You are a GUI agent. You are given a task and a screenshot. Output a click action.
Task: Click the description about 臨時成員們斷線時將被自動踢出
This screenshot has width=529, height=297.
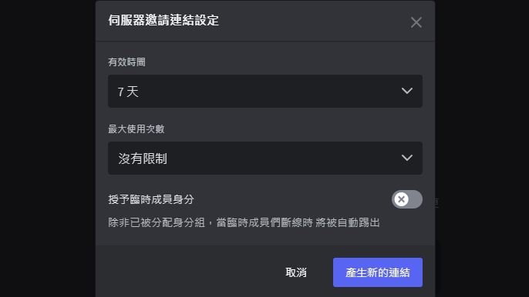(244, 222)
